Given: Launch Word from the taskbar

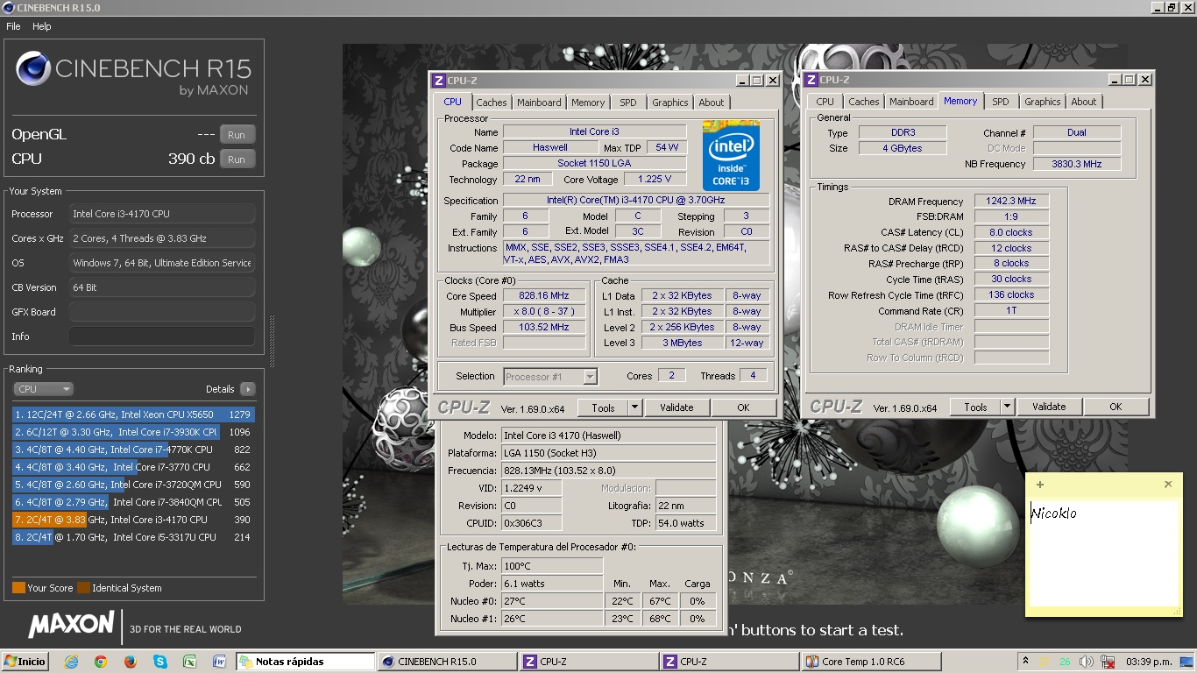Looking at the screenshot, I should click(219, 662).
